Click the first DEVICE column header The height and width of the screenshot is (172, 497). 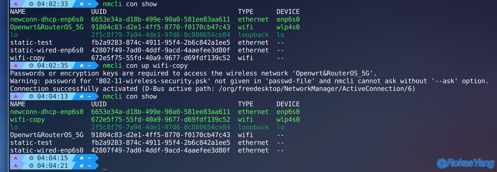coord(288,12)
